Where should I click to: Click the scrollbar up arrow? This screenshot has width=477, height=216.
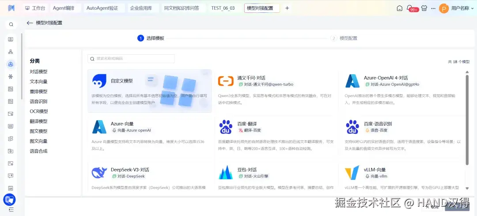467,72
